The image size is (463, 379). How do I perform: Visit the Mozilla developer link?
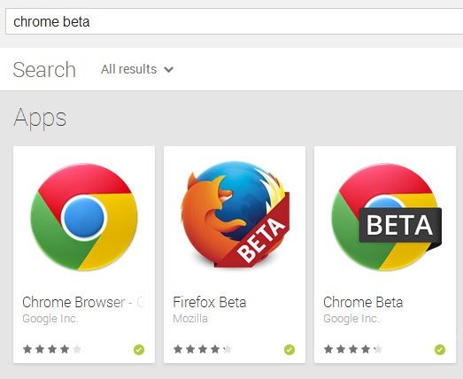coord(190,319)
